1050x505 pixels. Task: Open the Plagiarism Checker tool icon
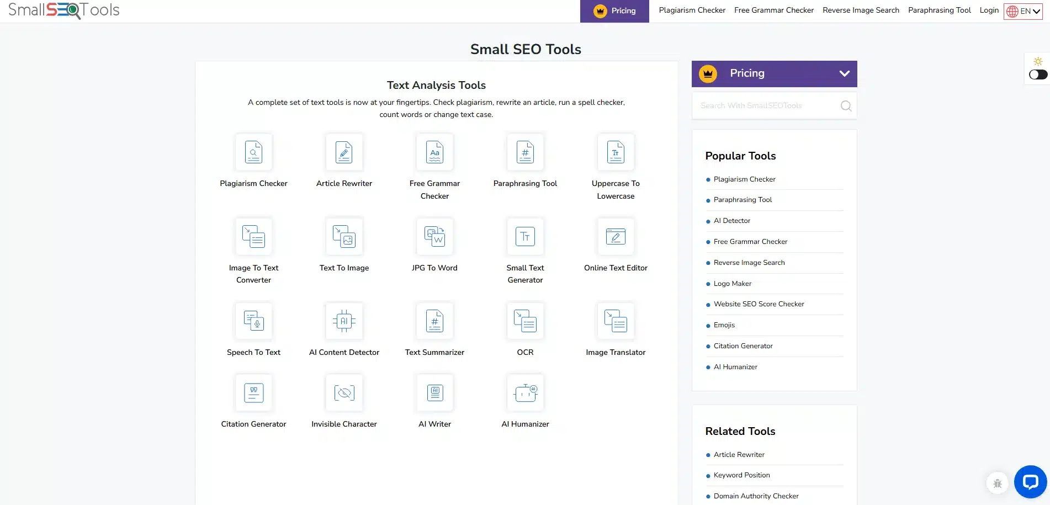point(253,152)
